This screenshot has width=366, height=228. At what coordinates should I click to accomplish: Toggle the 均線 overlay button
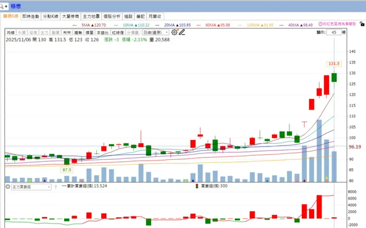click(x=11, y=33)
